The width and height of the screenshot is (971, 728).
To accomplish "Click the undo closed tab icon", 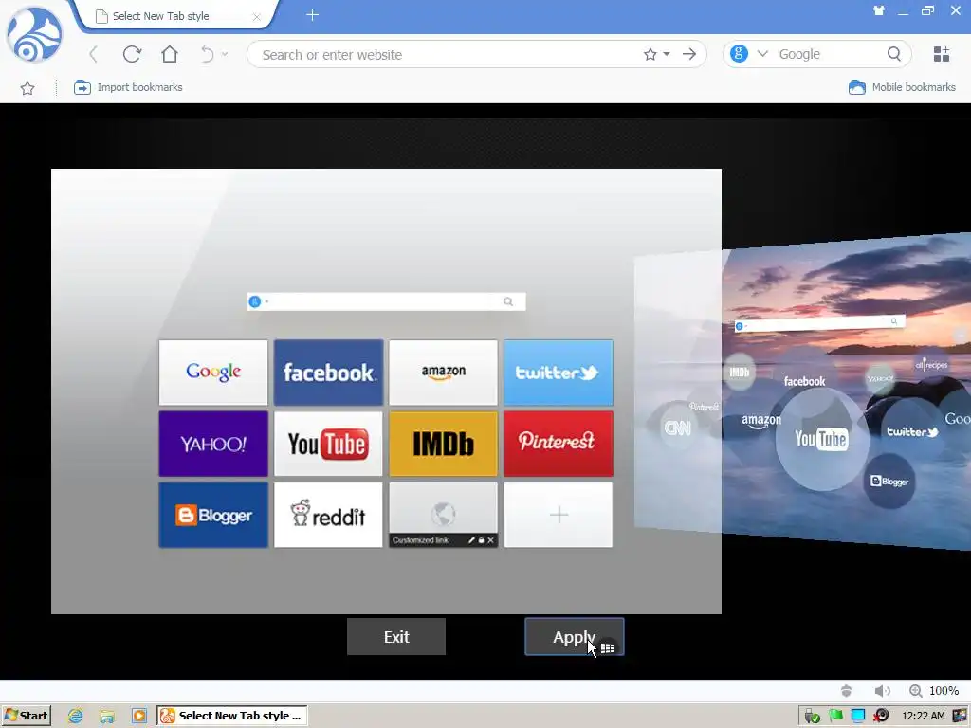I will pyautogui.click(x=208, y=54).
